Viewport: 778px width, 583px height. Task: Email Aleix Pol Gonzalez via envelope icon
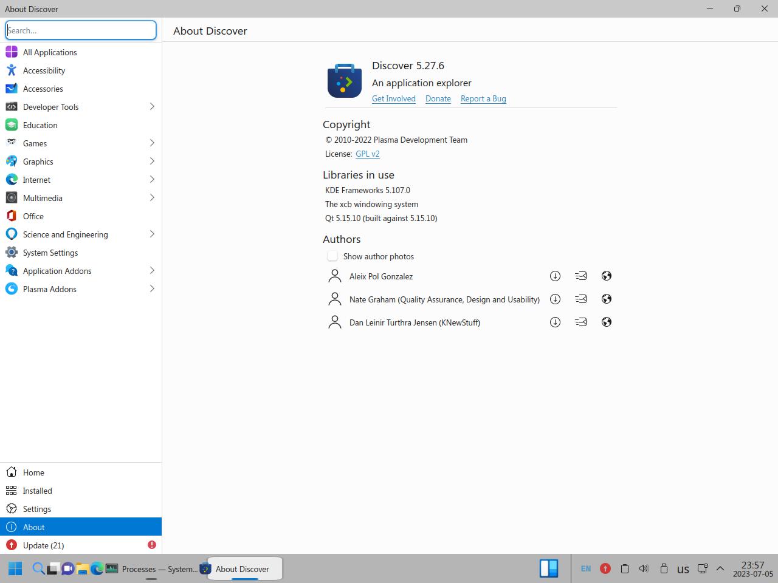581,276
